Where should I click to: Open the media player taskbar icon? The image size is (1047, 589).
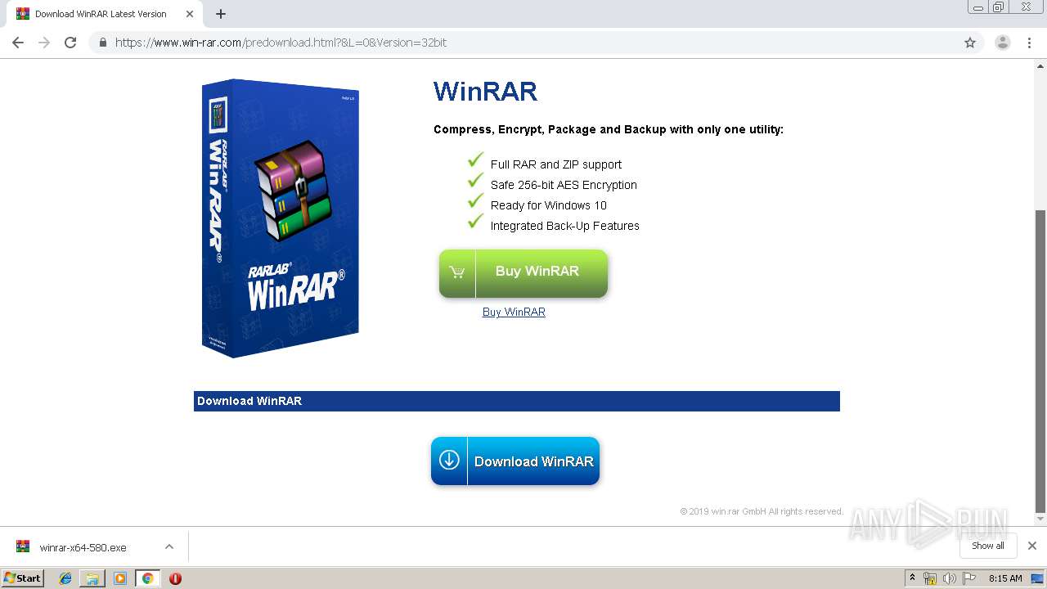click(120, 578)
